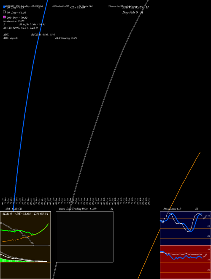Click the 'Day Vol: 0 M' label

pos(133,12)
